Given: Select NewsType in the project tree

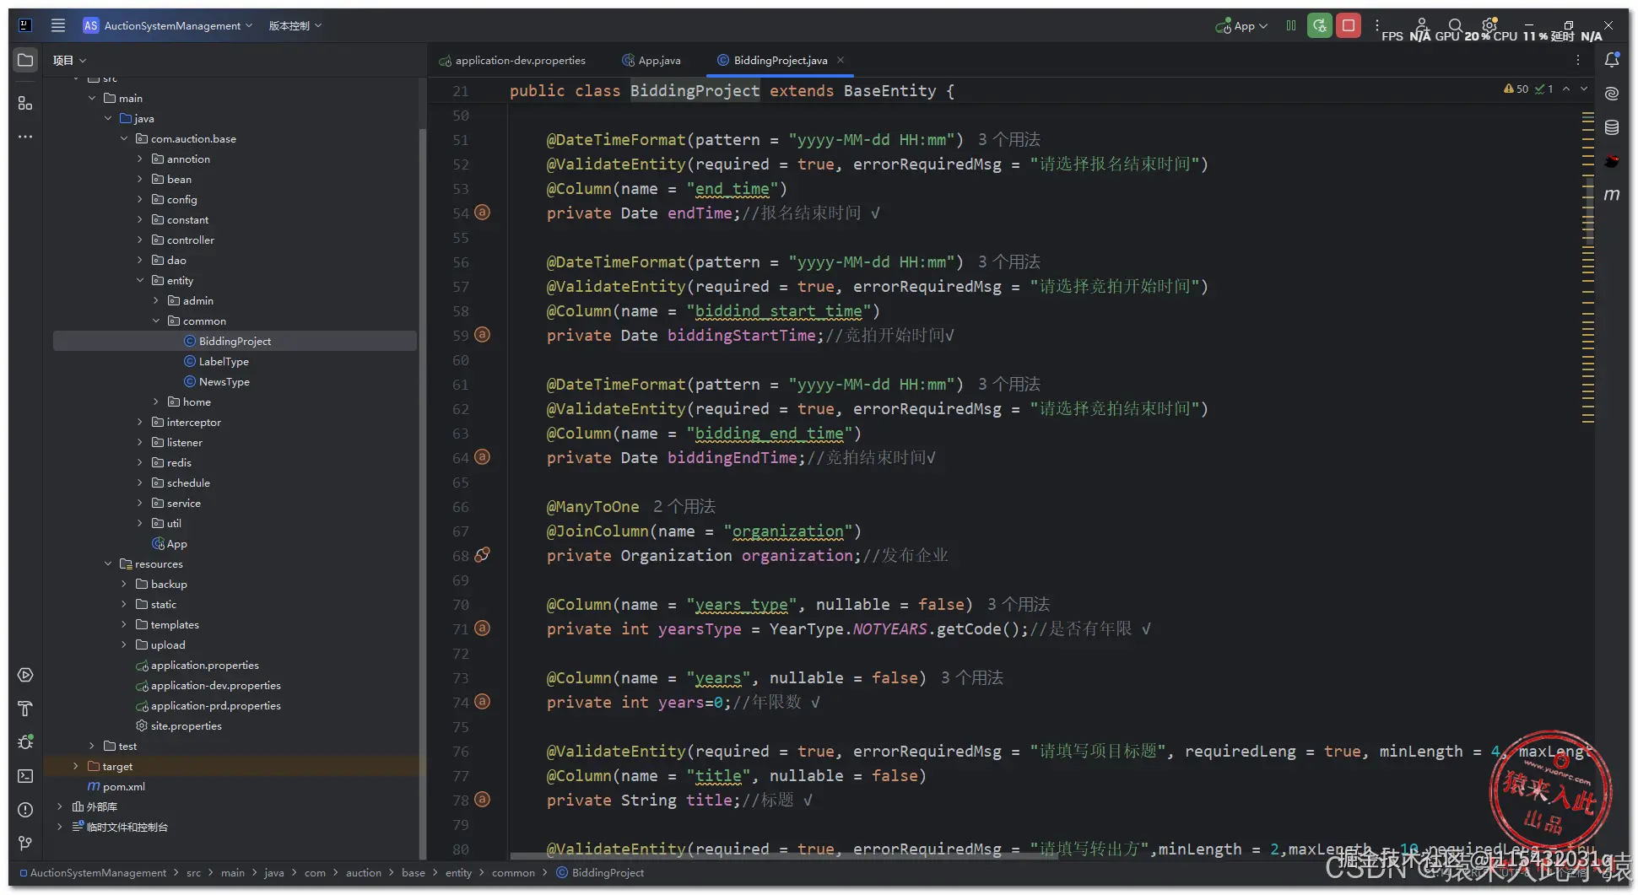Looking at the screenshot, I should point(224,381).
